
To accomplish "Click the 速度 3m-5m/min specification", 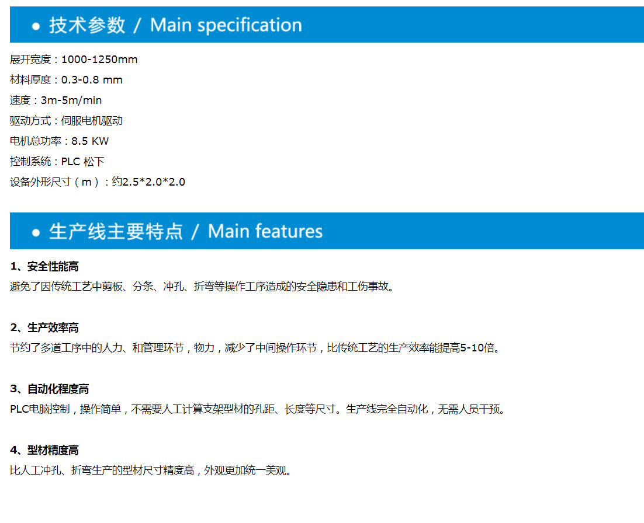I will tap(56, 100).
